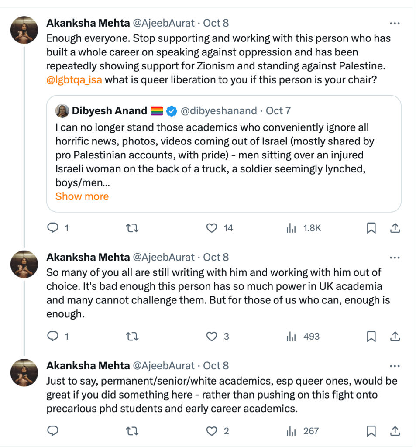Bookmark the first tweet in the thread
Viewport: 416px width, 447px height.
tap(371, 228)
